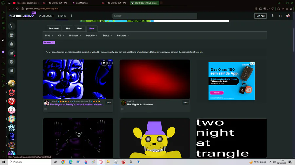Click the snapshot icon in address bar
Screen dimensions: 295x165
click(x=260, y=8)
